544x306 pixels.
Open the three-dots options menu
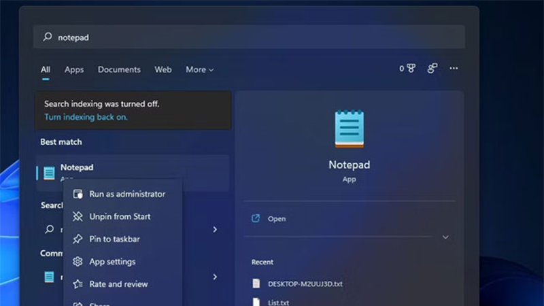pos(454,69)
